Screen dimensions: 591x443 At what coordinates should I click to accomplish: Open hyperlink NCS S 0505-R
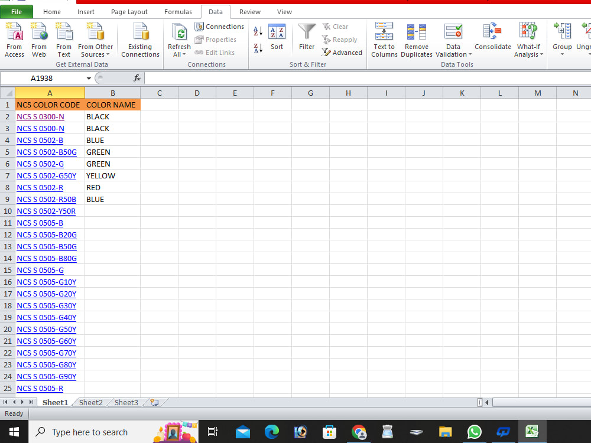coord(40,389)
